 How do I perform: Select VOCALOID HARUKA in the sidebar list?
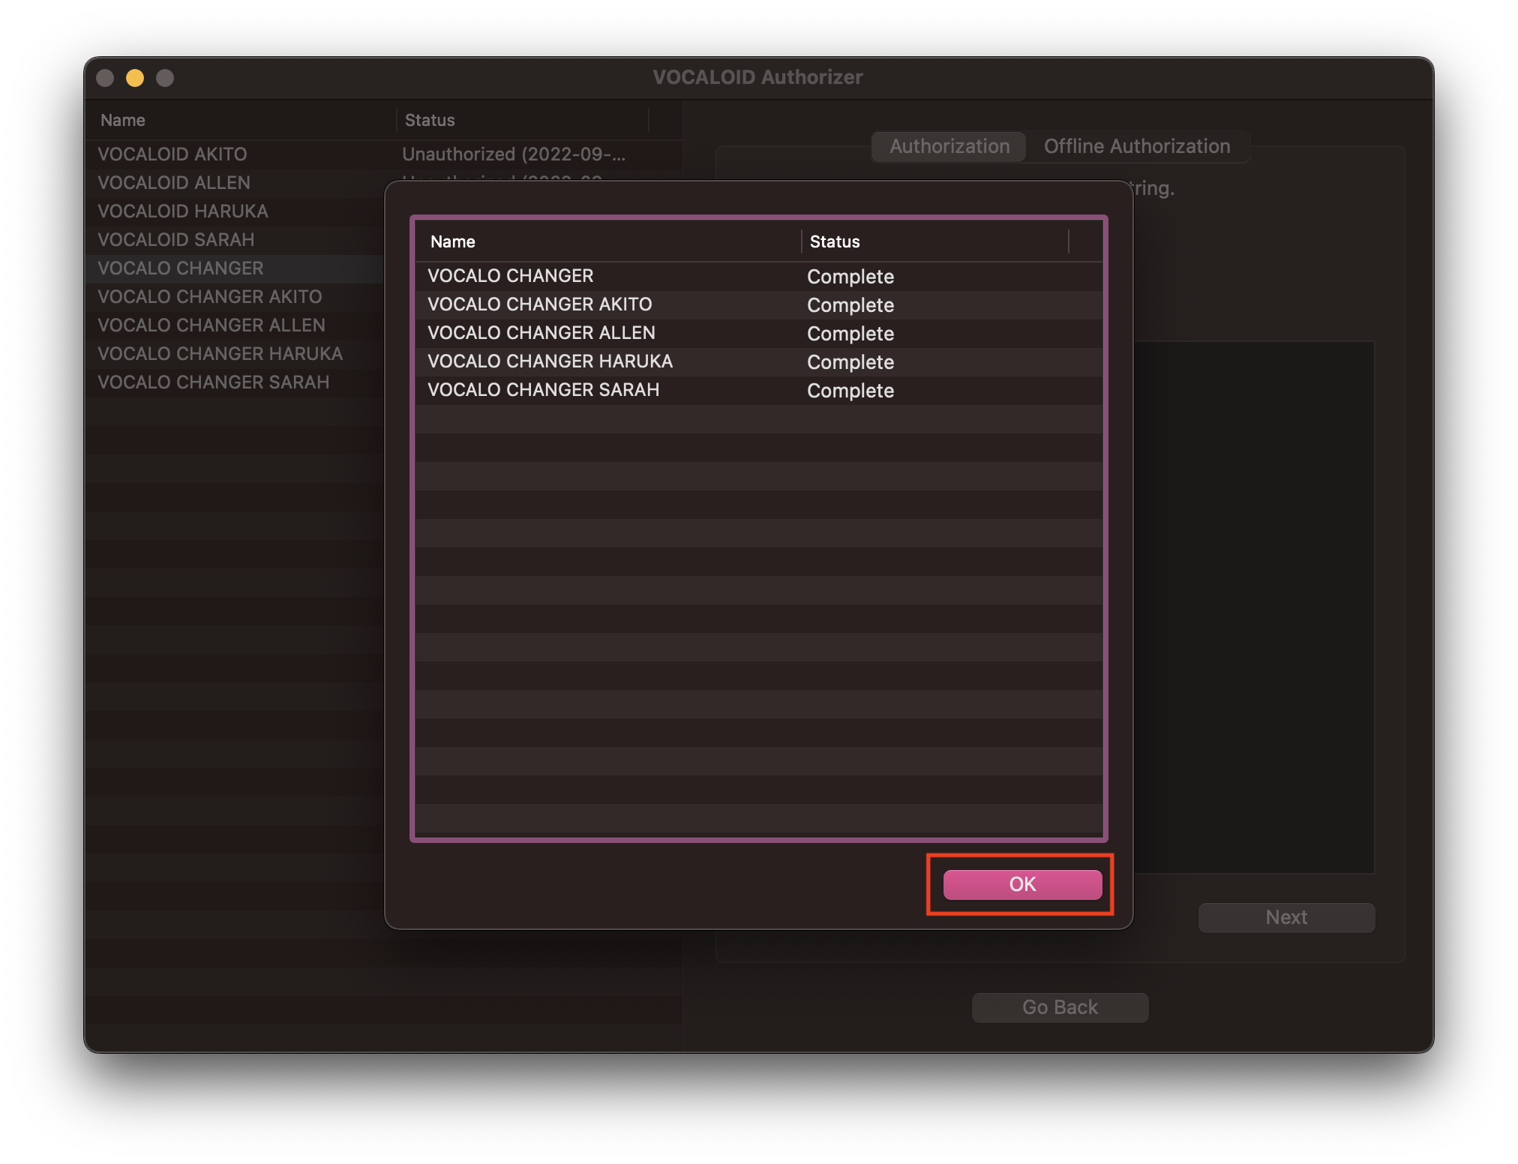(182, 211)
